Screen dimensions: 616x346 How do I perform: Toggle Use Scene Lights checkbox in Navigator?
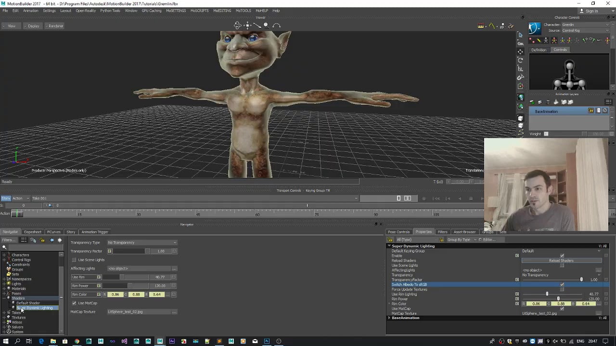coord(74,260)
